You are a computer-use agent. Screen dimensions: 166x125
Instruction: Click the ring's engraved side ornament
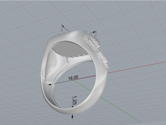[96, 52]
